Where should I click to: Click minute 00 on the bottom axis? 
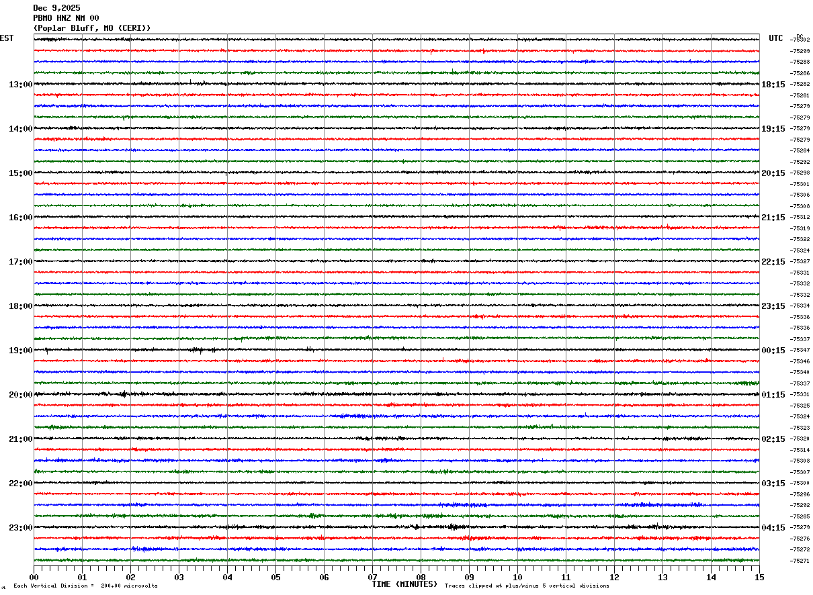(34, 577)
